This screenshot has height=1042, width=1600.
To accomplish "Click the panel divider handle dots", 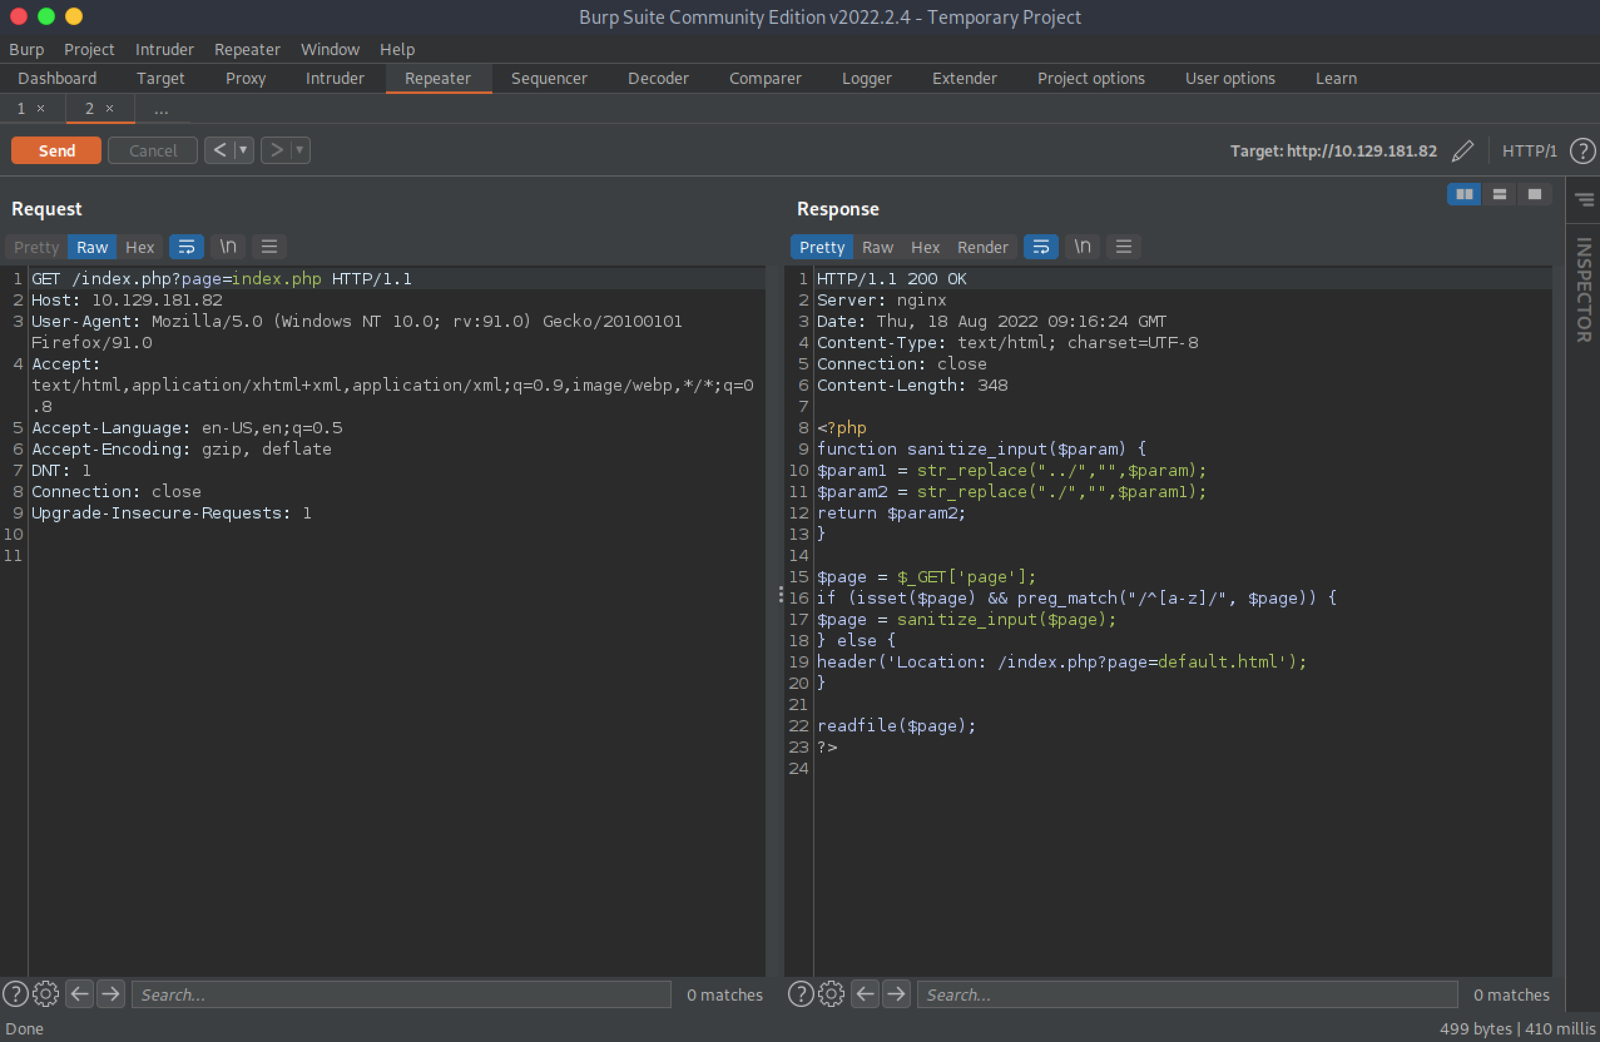I will pyautogui.click(x=780, y=594).
